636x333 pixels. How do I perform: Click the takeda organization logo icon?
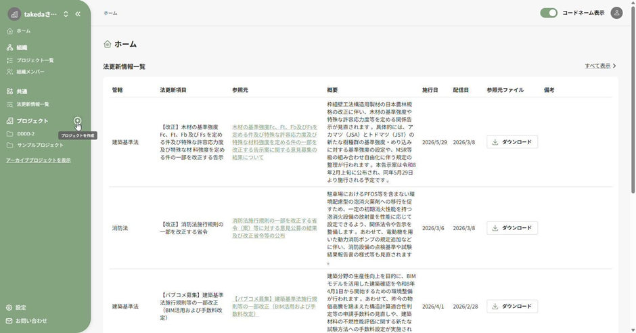click(x=14, y=14)
